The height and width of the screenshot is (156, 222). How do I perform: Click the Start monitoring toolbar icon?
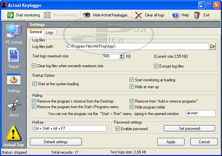[x=10, y=15]
